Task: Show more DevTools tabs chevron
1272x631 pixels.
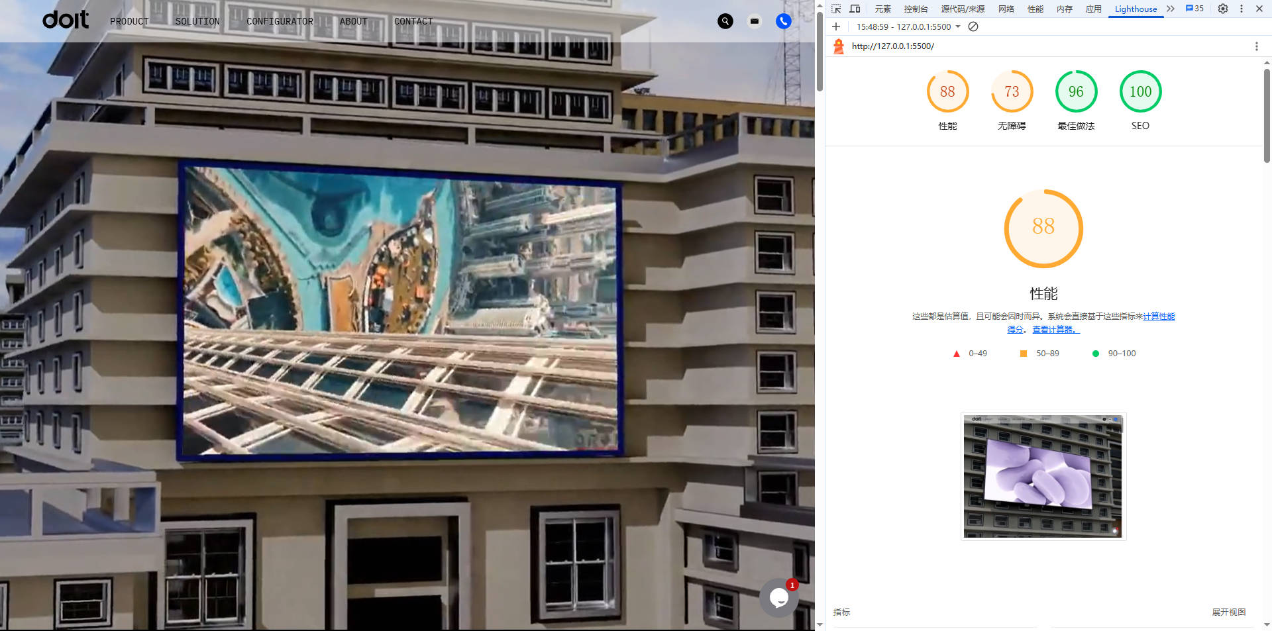Action: 1171,9
